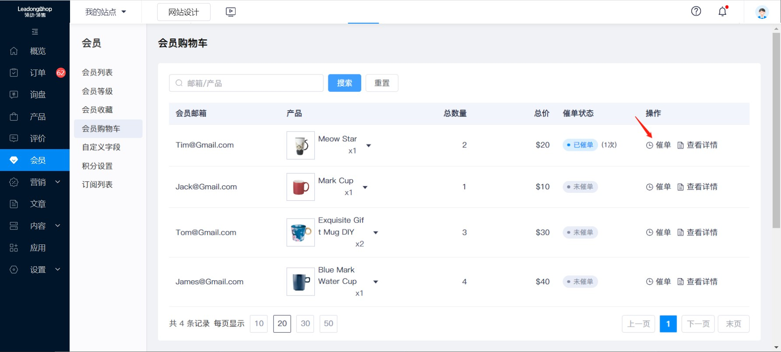Screen dimensions: 781x352
Task: Click the red Mark Cup thumbnail
Action: click(301, 187)
